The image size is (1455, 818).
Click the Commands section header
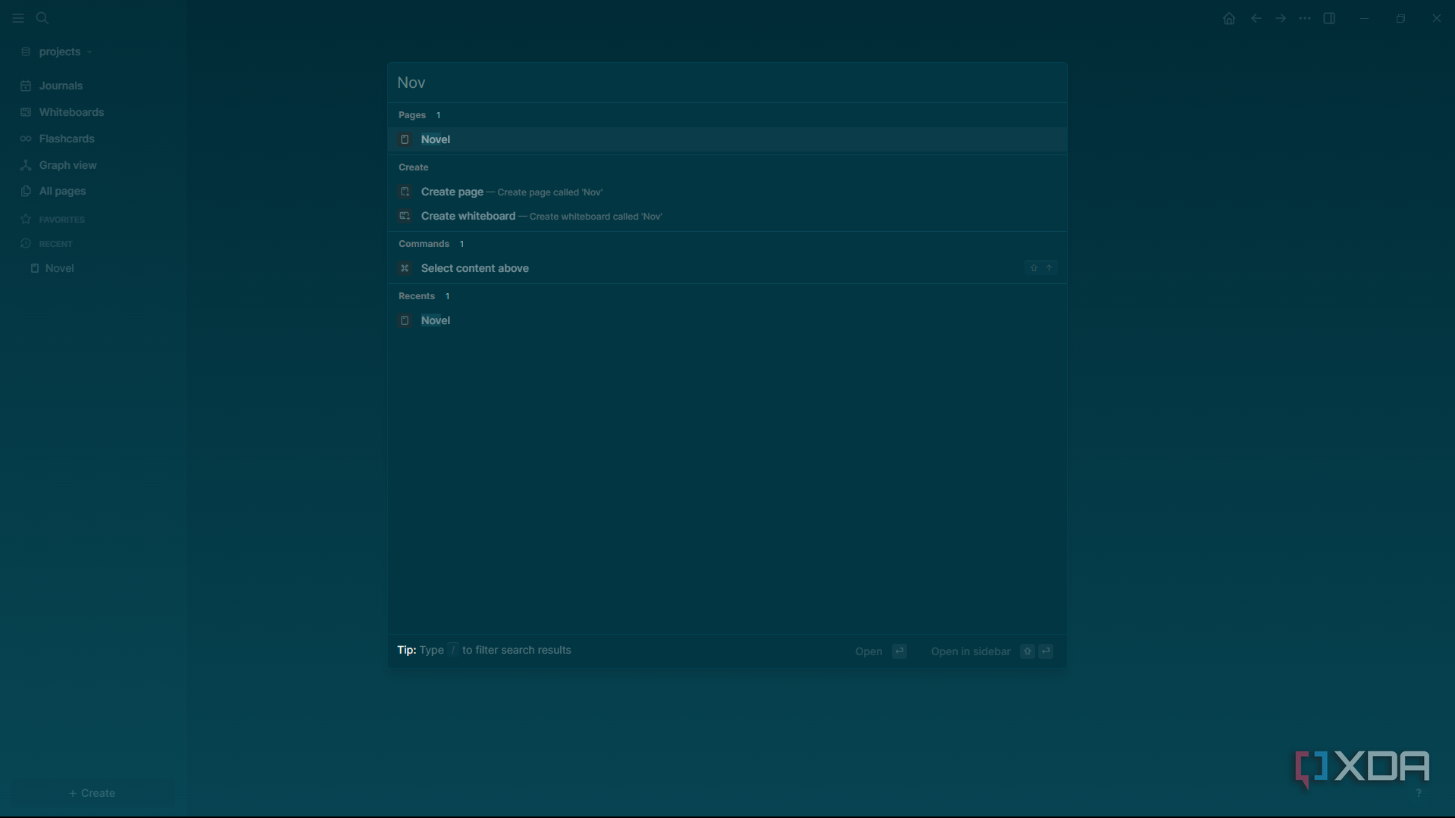pos(424,244)
